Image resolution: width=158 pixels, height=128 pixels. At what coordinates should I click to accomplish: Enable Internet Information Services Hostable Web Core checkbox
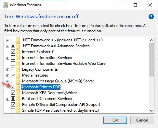tap(13, 64)
